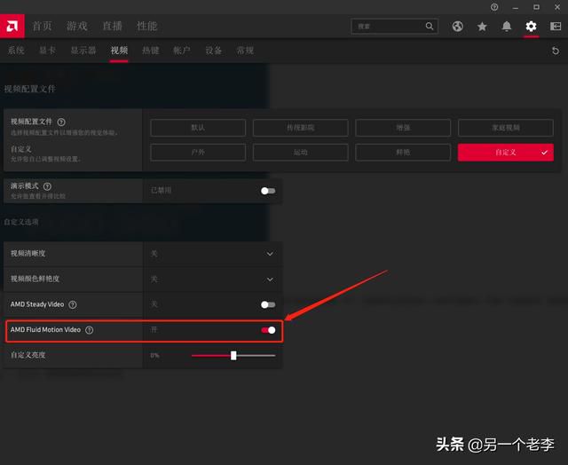568x465 pixels.
Task: Choose the 传统影院 video profile
Action: 300,128
